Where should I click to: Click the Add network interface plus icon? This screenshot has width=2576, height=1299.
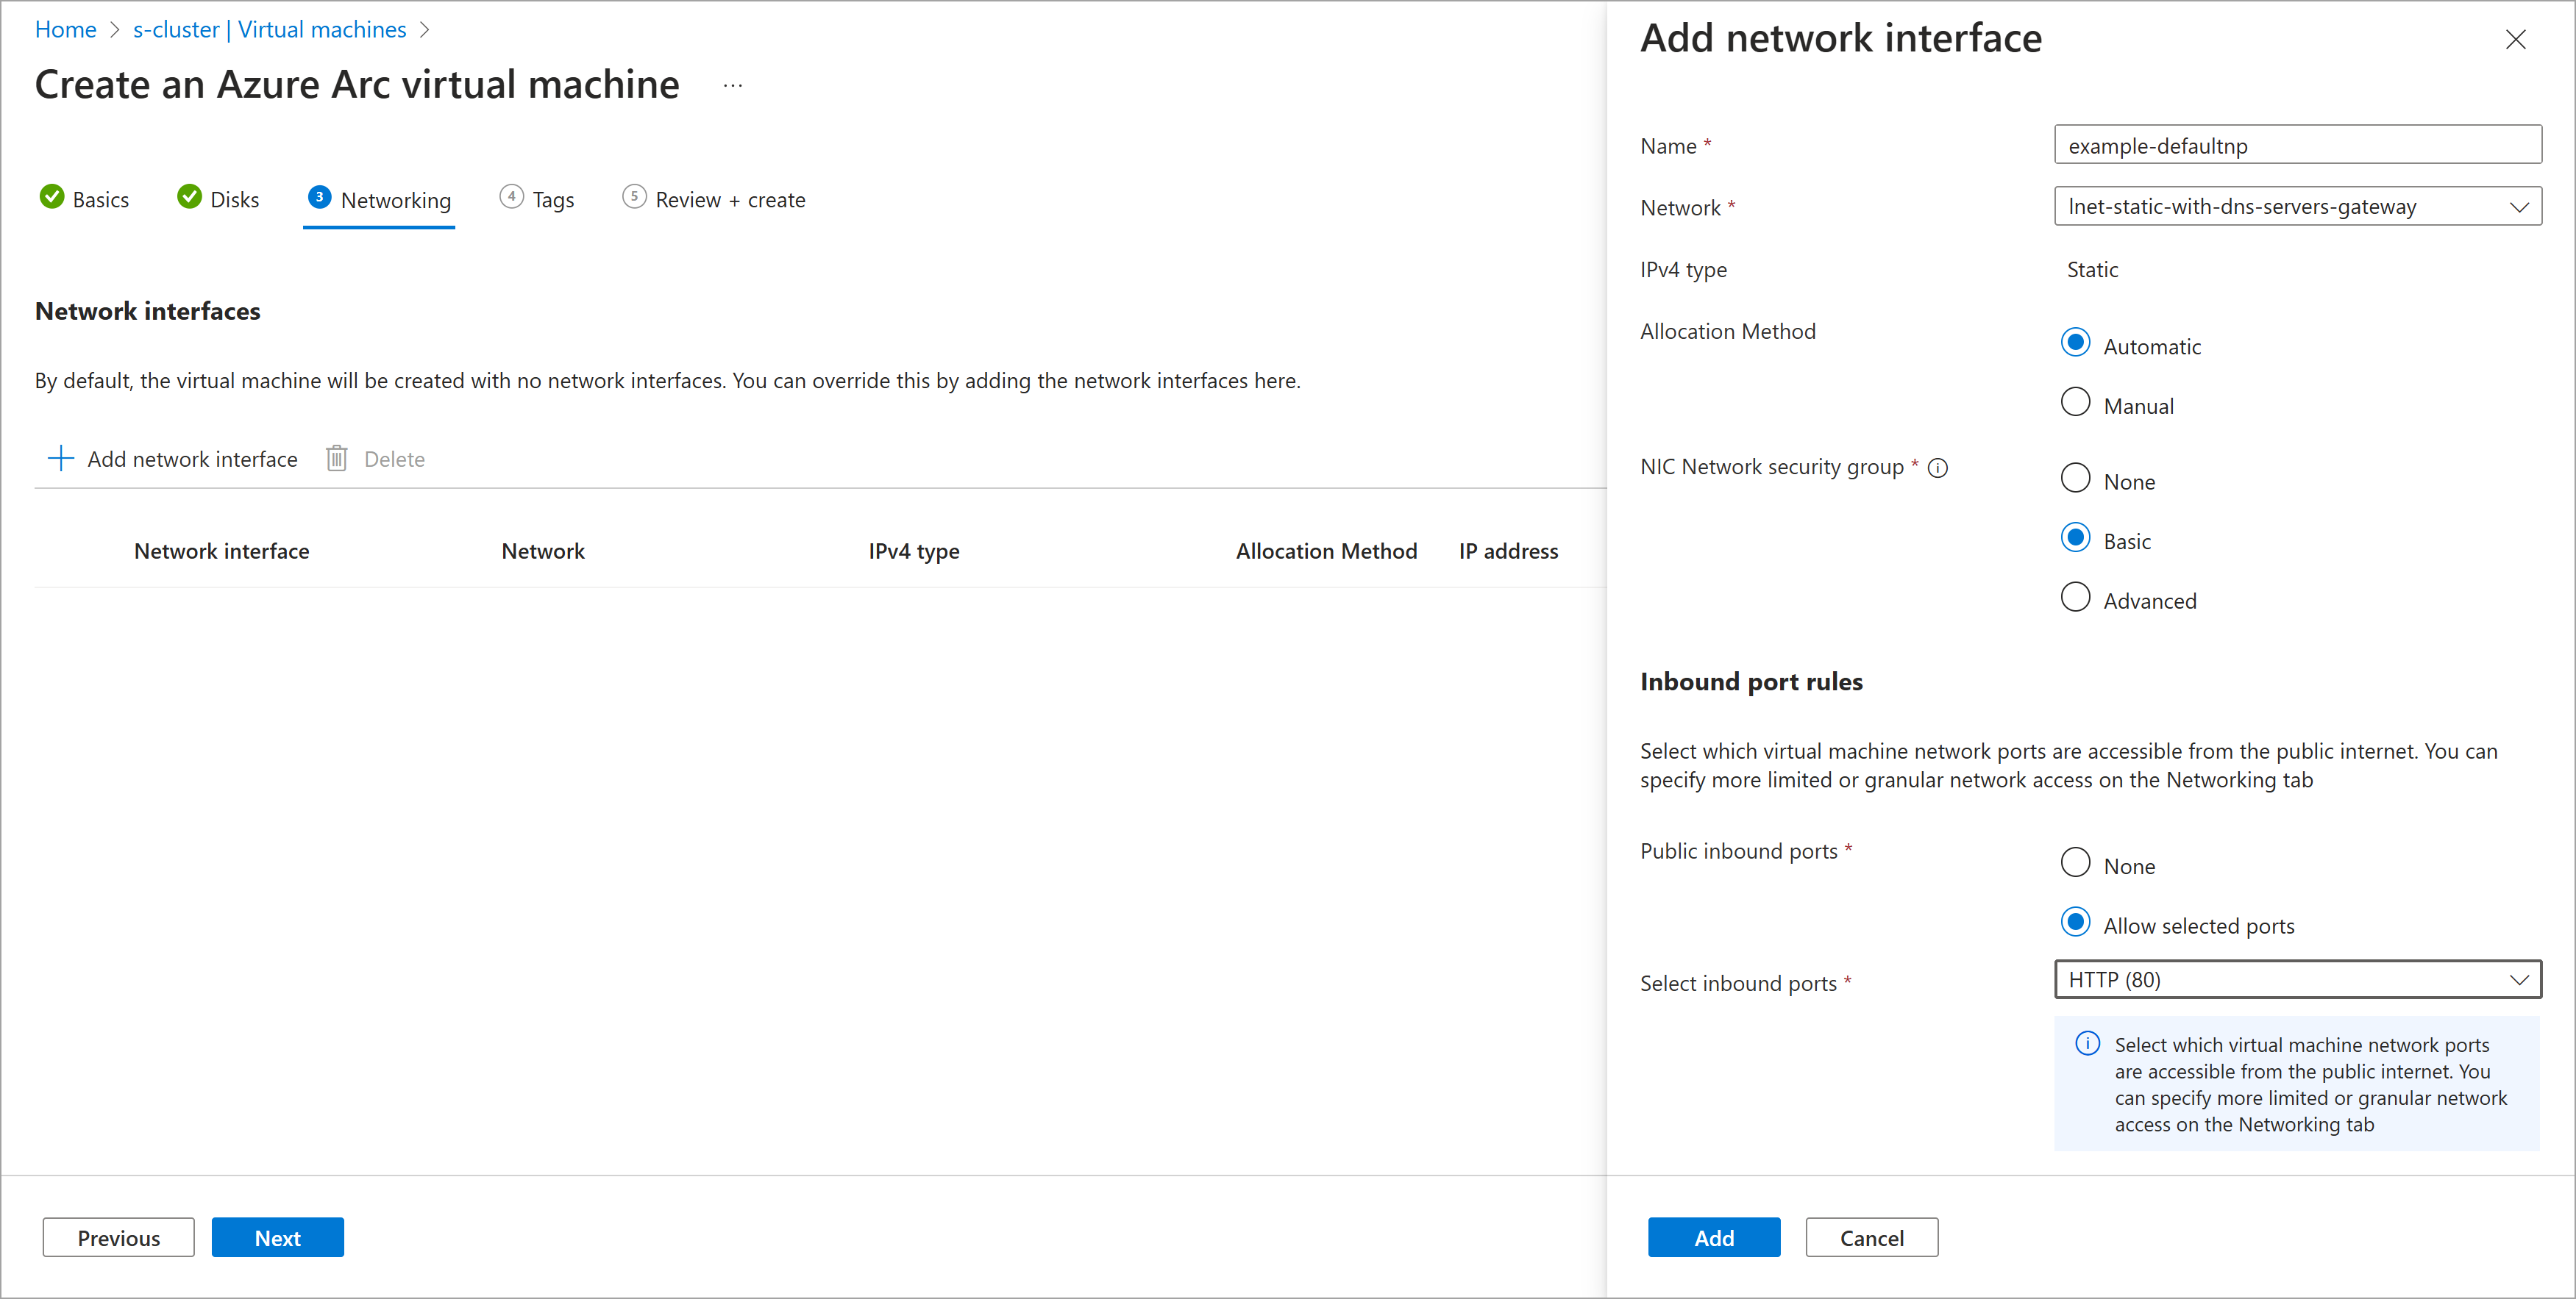pos(61,458)
